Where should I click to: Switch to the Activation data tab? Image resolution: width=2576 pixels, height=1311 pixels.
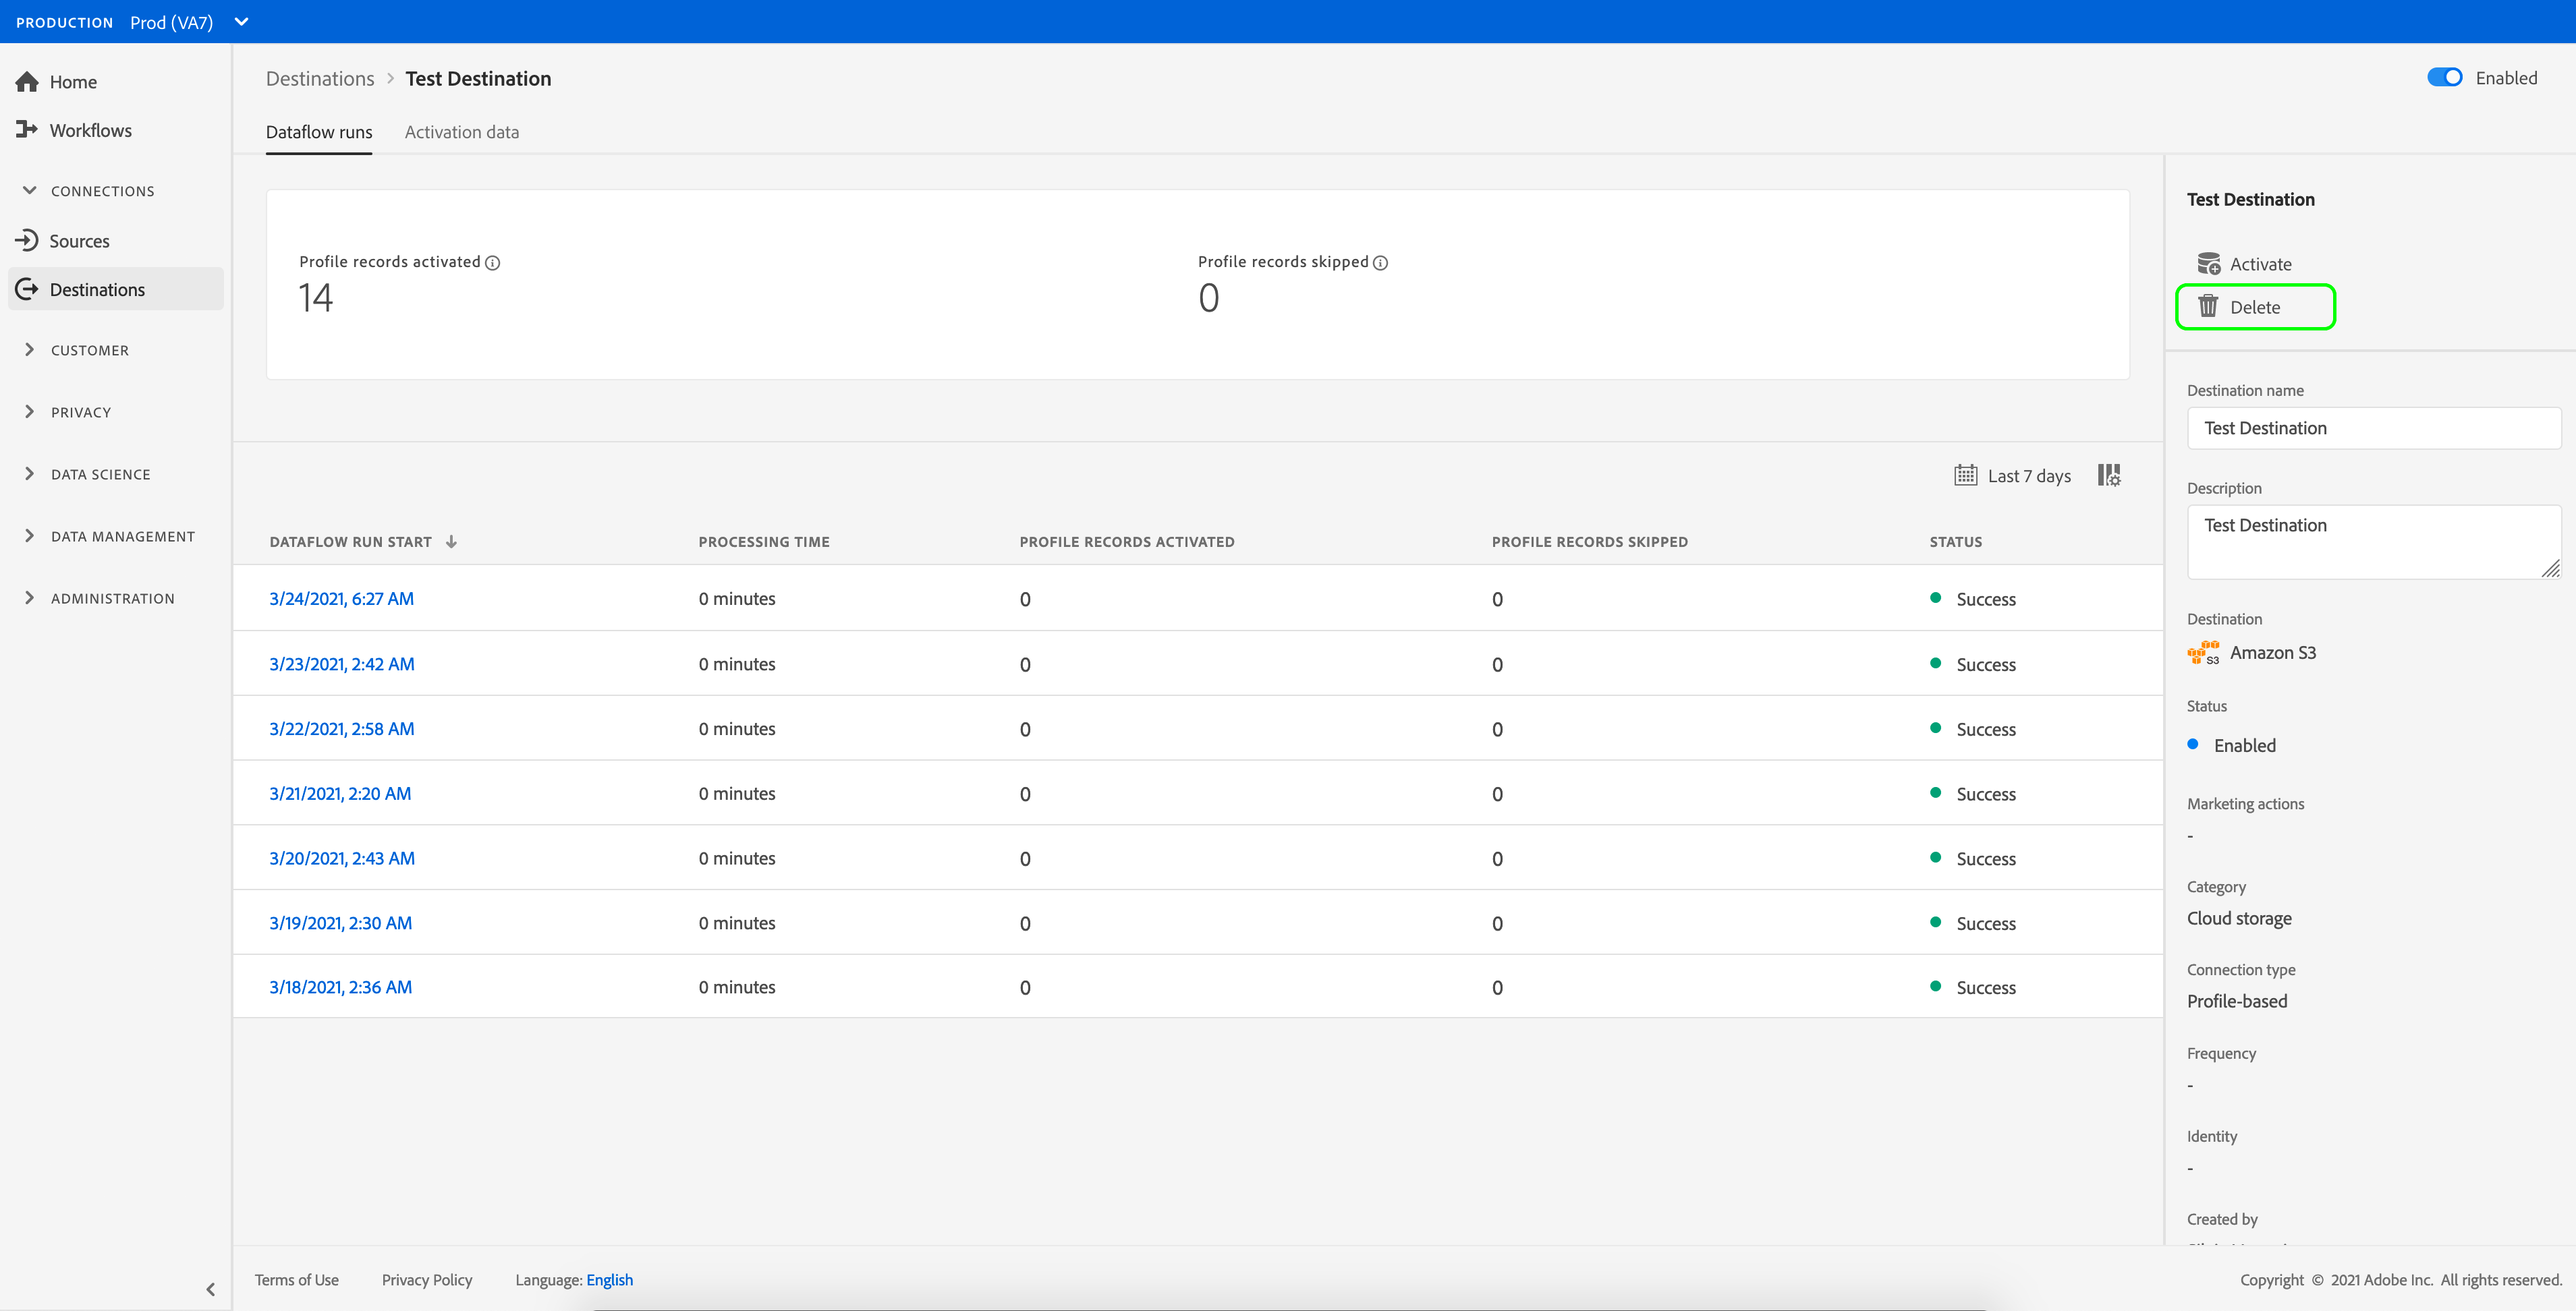click(x=461, y=132)
